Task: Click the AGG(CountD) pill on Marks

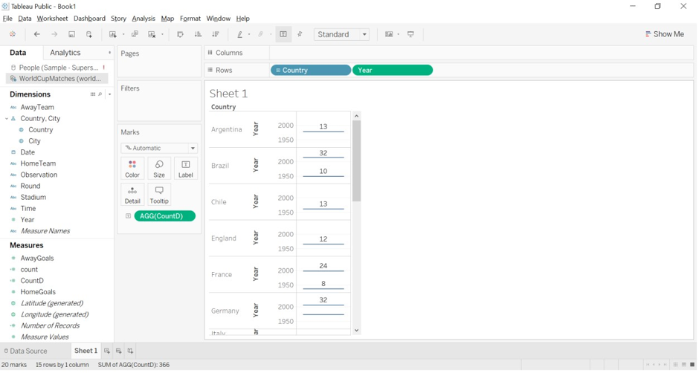Action: (164, 215)
